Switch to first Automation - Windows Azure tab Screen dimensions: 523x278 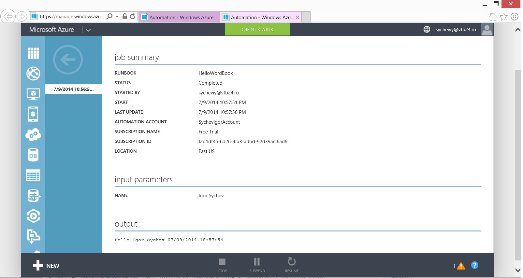180,17
